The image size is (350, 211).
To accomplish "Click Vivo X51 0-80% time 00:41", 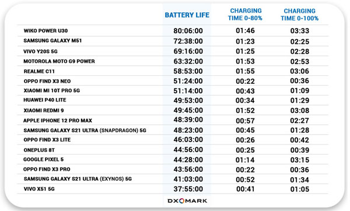I will 245,189.
